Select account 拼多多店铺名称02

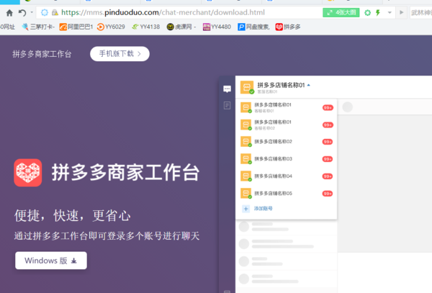tap(287, 142)
